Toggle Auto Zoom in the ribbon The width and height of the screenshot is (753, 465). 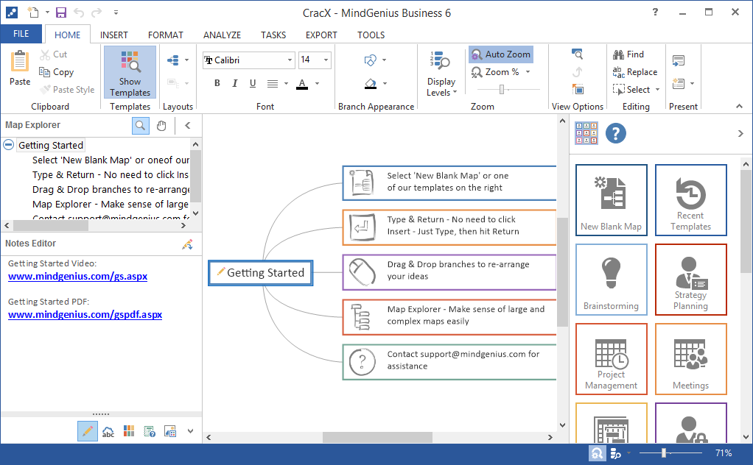point(501,54)
